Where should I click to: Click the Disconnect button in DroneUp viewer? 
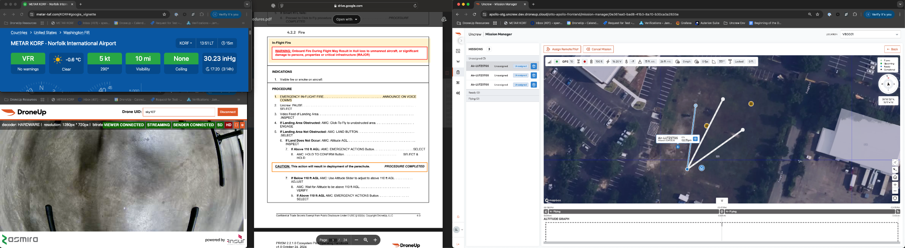(228, 112)
